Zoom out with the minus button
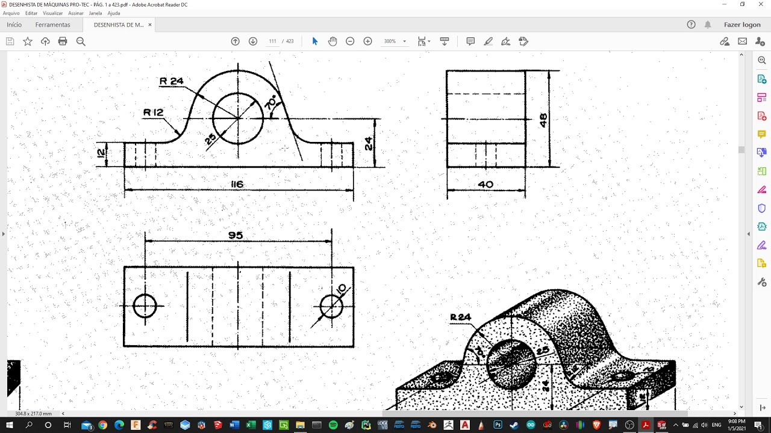Screen dimensions: 771x433 (x=350, y=41)
